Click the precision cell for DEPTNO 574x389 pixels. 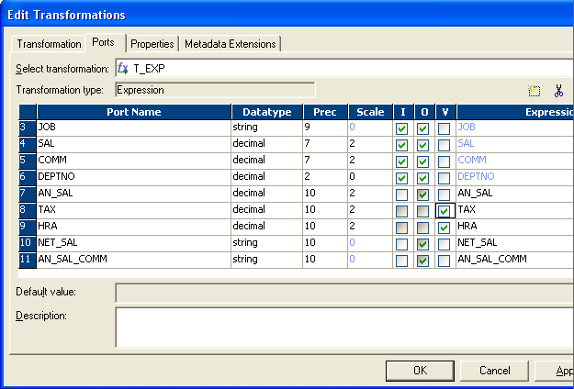(x=325, y=178)
